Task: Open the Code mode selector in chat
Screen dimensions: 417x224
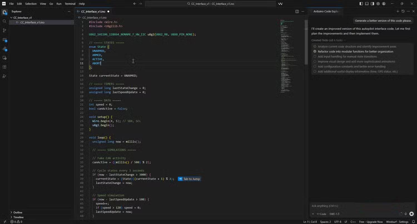Action: (322, 214)
